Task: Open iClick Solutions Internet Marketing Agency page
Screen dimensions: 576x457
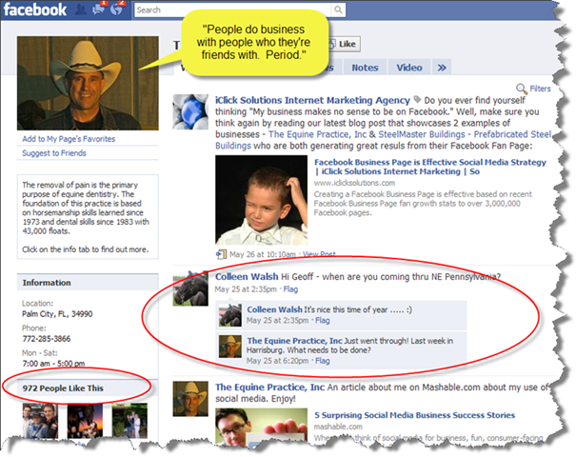Action: pyautogui.click(x=312, y=100)
